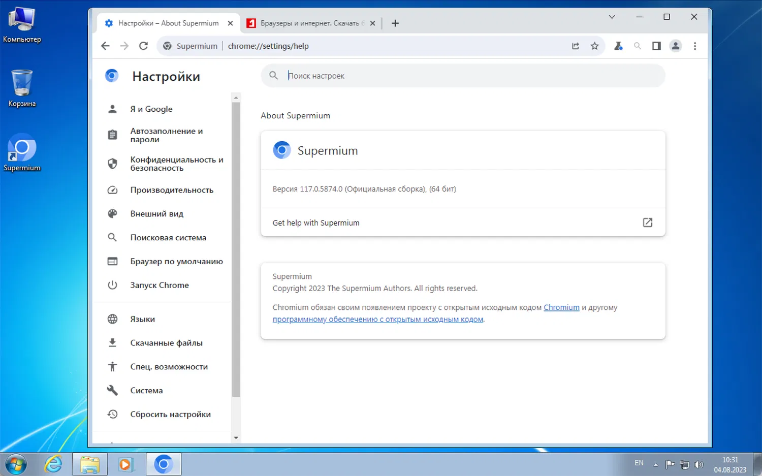762x476 pixels.
Task: Focus the address bar showing chrome://settings/help
Action: 268,46
